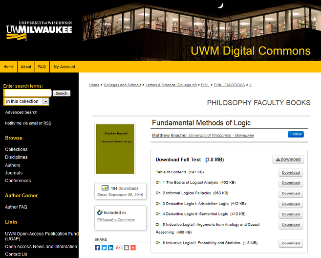Viewport: 321px width, 258px height.
Task: Download the Table of Contents
Action: click(291, 172)
